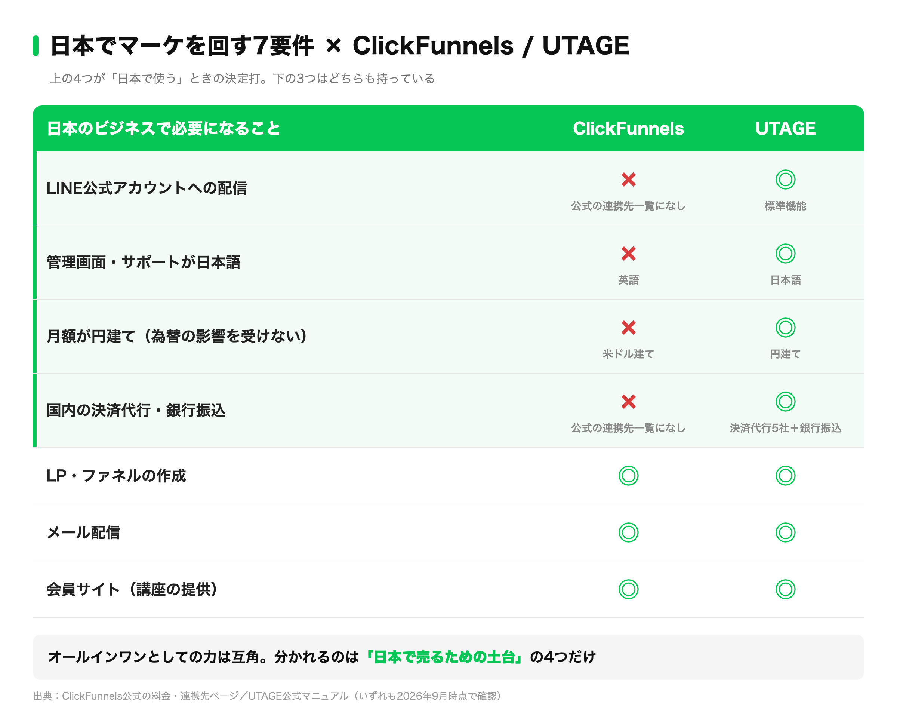This screenshot has height=712, width=897.
Task: Click UTAGE double circle in 管理画面・サポート row
Action: 785,253
